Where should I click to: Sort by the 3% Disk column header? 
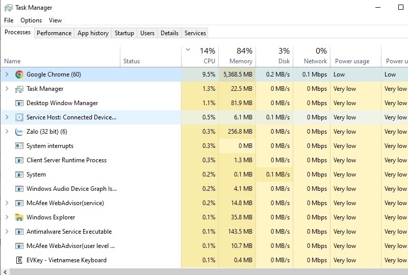tap(274, 56)
